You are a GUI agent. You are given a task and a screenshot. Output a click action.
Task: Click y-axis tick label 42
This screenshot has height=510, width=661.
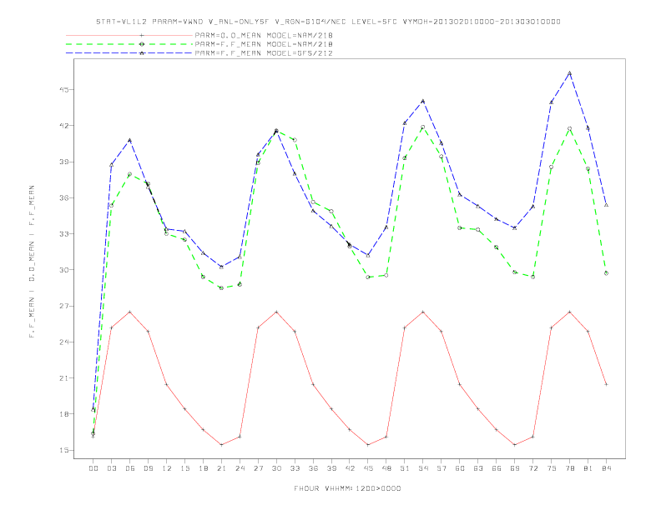coord(63,125)
